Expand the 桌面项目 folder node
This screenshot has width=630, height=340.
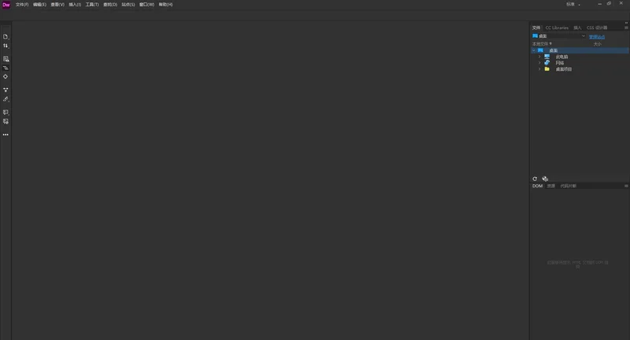[x=539, y=69]
